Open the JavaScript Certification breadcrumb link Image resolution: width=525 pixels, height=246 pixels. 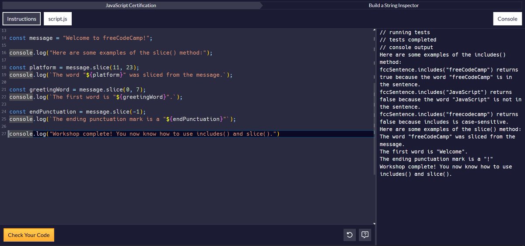coord(131,5)
